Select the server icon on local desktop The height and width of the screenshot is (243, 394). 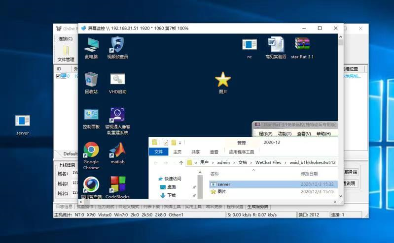pyautogui.click(x=22, y=121)
